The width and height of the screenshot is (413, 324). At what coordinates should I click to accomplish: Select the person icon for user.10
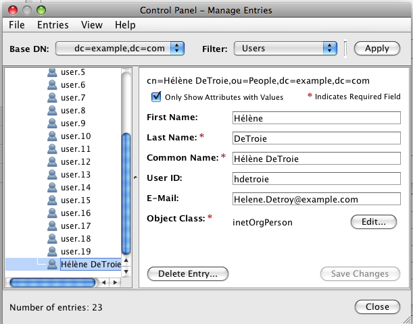(53, 136)
